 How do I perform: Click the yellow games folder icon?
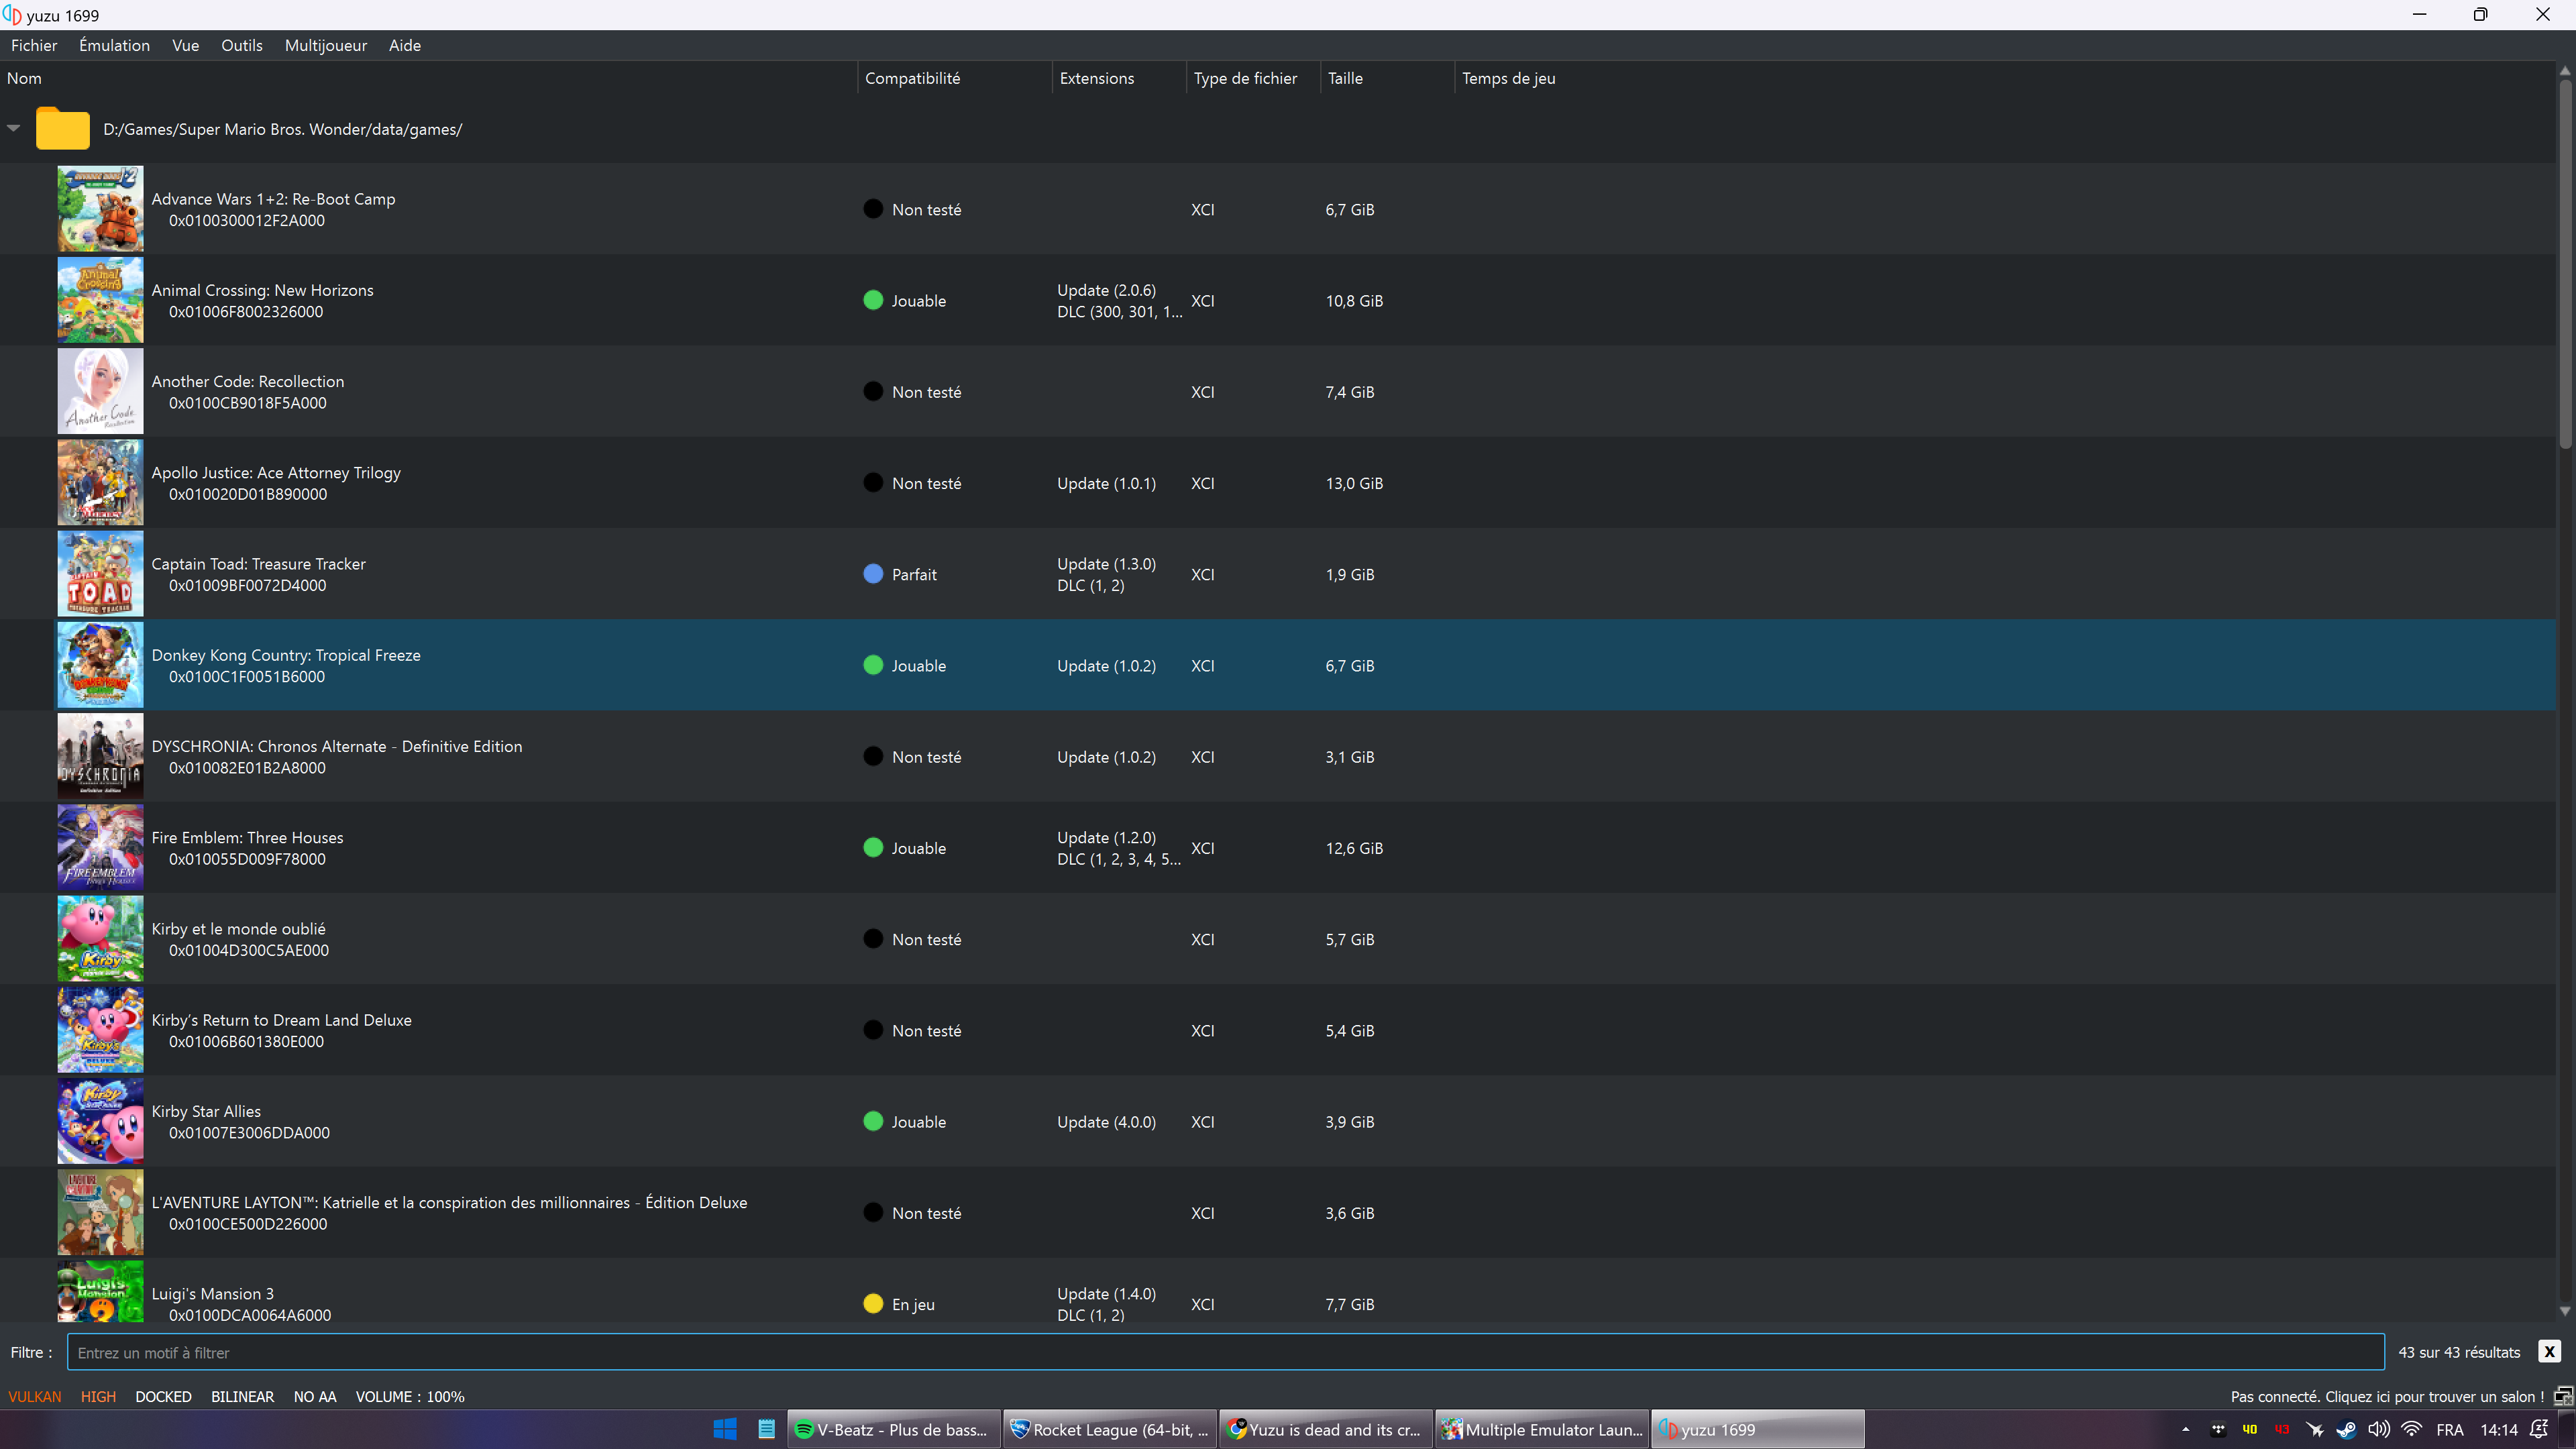click(63, 129)
